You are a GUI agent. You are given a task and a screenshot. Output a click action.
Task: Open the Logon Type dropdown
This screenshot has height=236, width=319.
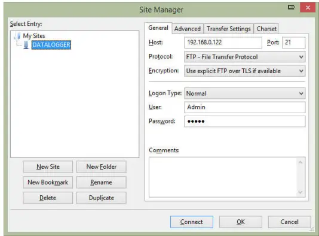[x=245, y=93]
